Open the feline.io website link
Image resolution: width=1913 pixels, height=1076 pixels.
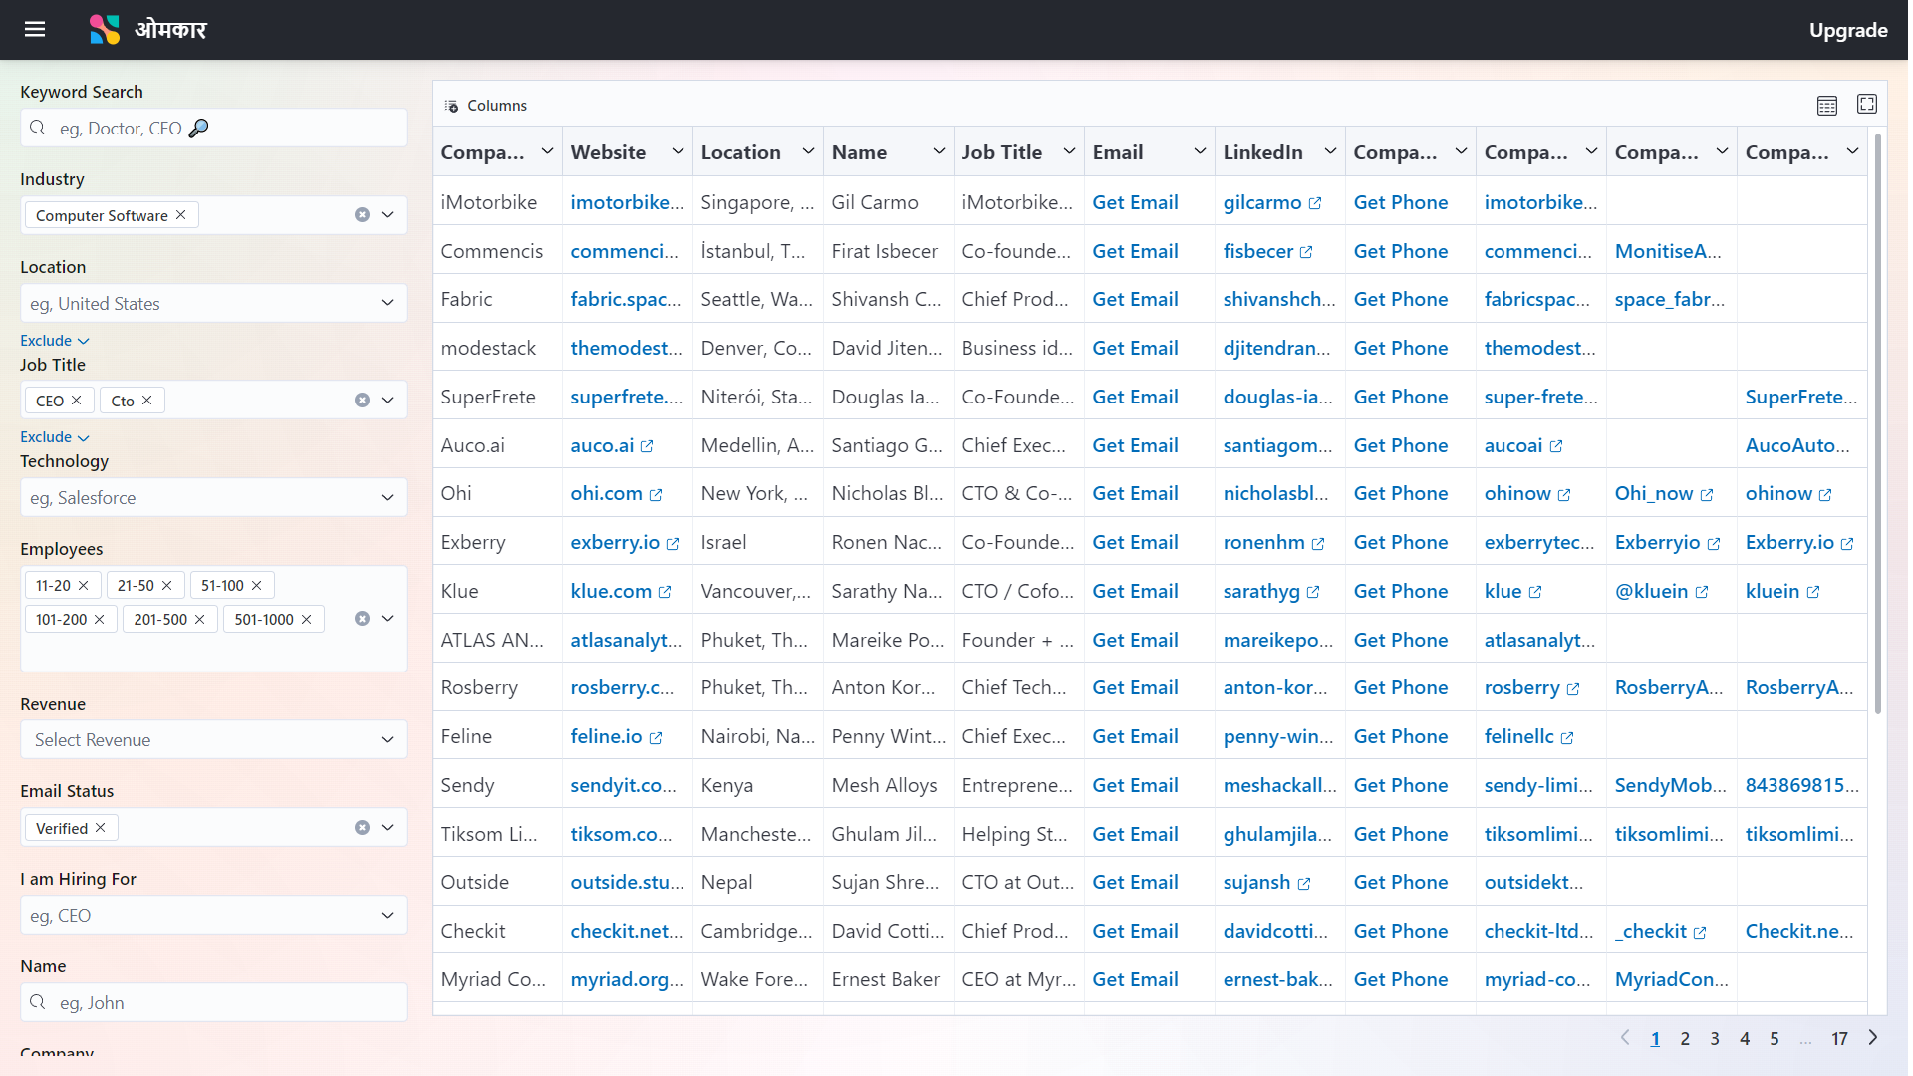tap(616, 737)
